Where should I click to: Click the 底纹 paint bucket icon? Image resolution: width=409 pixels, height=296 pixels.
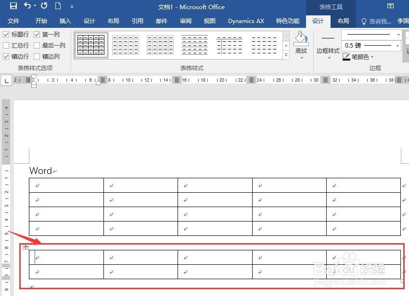(301, 38)
